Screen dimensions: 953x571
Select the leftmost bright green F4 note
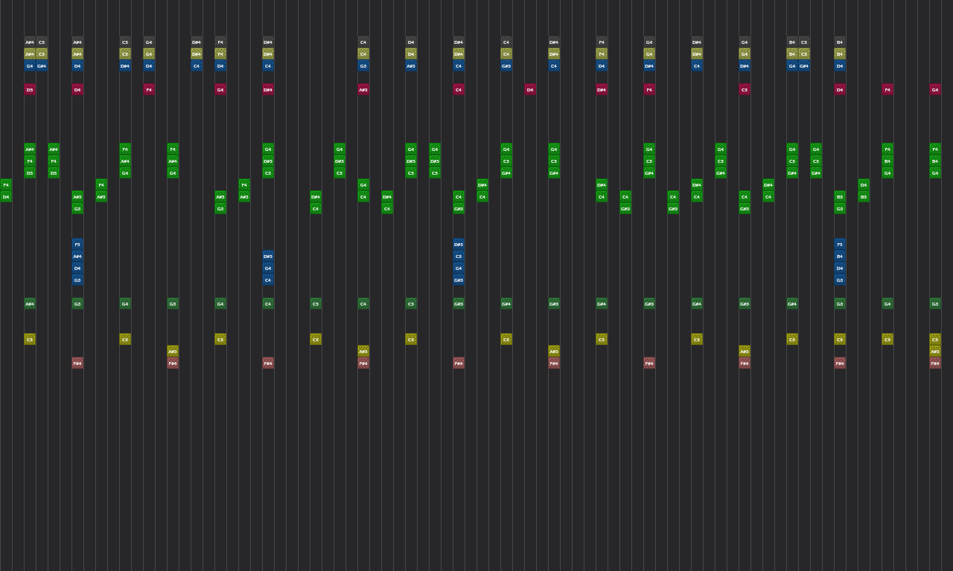click(6, 185)
